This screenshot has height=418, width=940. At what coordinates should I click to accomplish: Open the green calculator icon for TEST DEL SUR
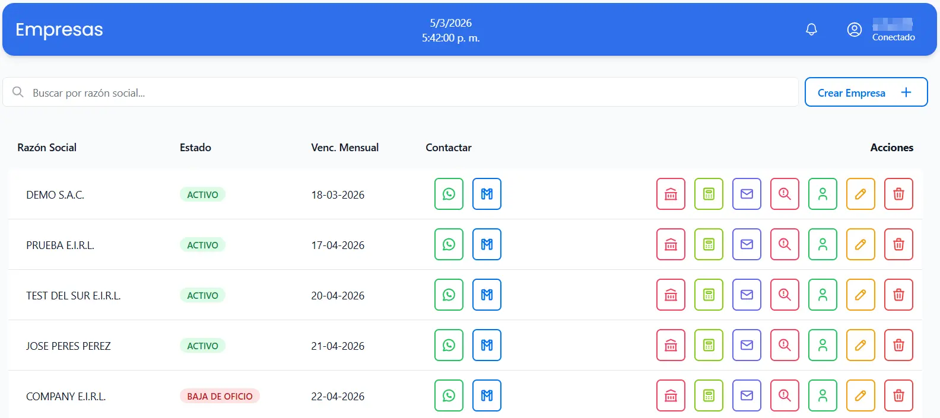[x=709, y=295]
